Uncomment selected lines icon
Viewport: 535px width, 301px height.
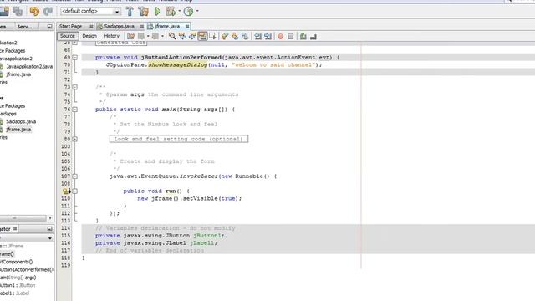(313, 37)
